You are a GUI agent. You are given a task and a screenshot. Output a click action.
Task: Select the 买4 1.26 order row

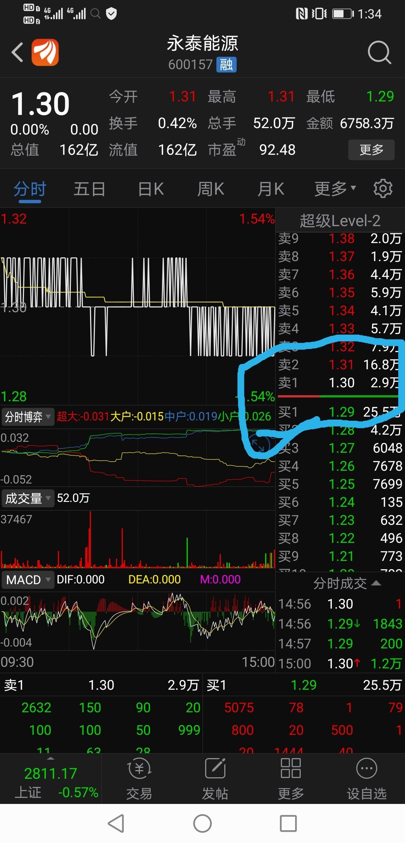point(340,466)
